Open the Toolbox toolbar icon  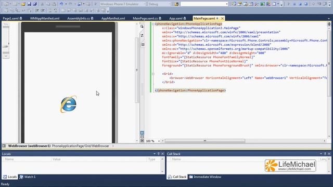(x=257, y=4)
